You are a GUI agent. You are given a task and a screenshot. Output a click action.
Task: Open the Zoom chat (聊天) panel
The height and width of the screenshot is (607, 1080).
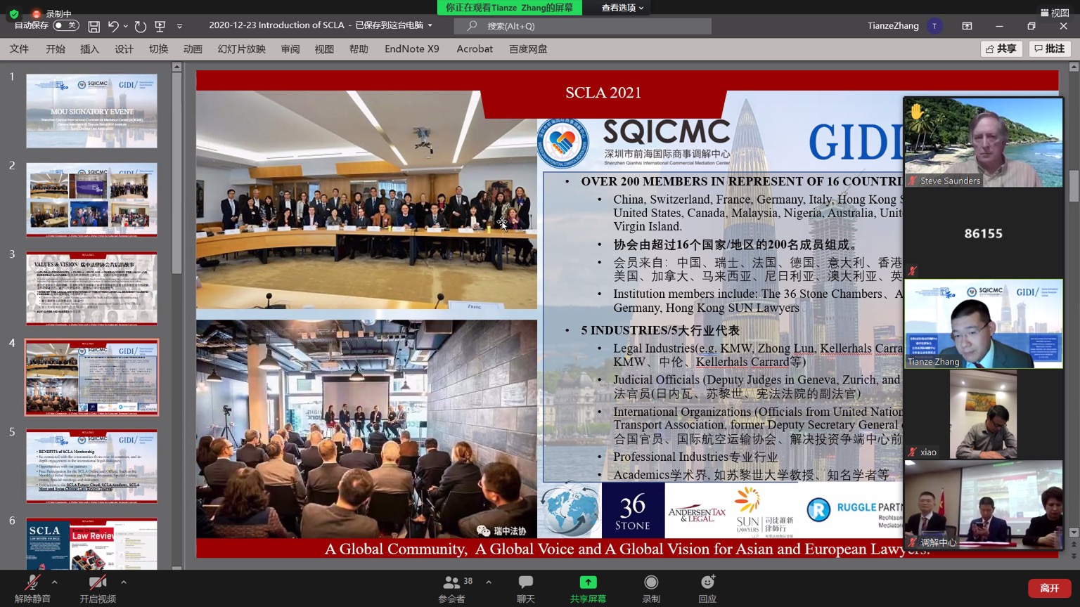[525, 588]
